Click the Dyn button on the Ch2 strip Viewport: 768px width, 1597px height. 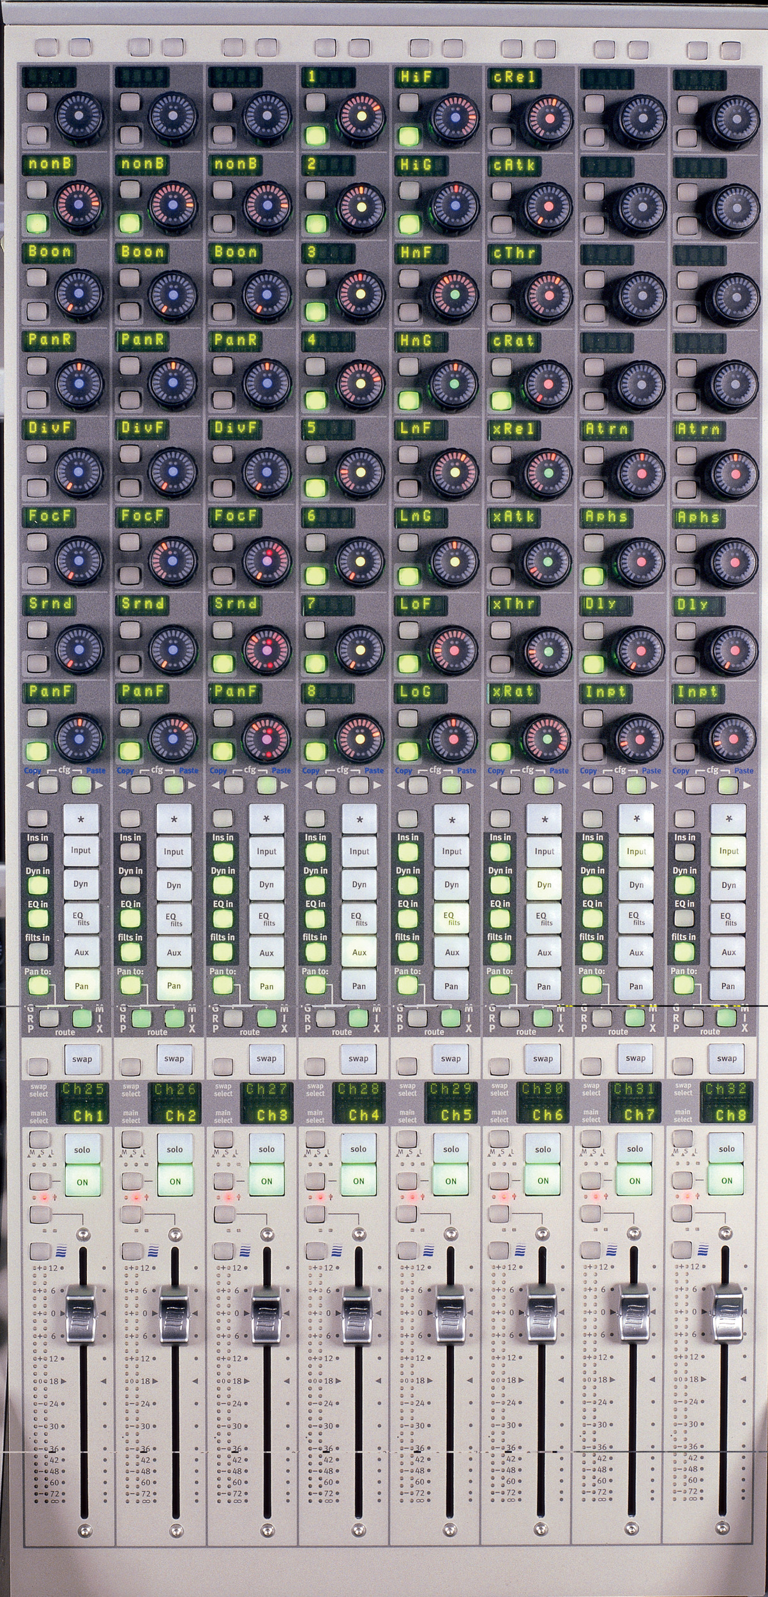[174, 885]
